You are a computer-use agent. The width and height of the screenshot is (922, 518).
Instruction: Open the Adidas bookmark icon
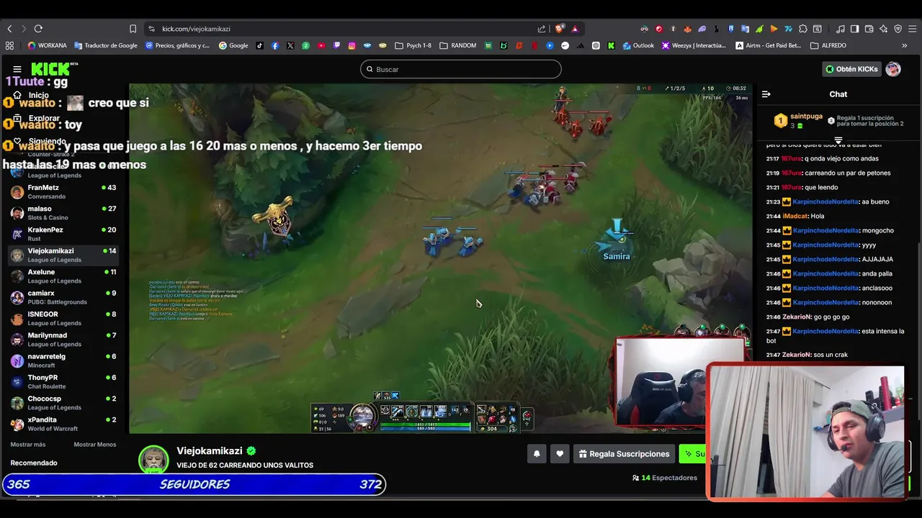[581, 45]
